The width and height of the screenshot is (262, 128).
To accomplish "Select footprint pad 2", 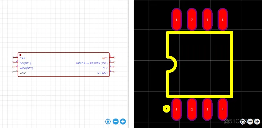I will (x=192, y=109).
